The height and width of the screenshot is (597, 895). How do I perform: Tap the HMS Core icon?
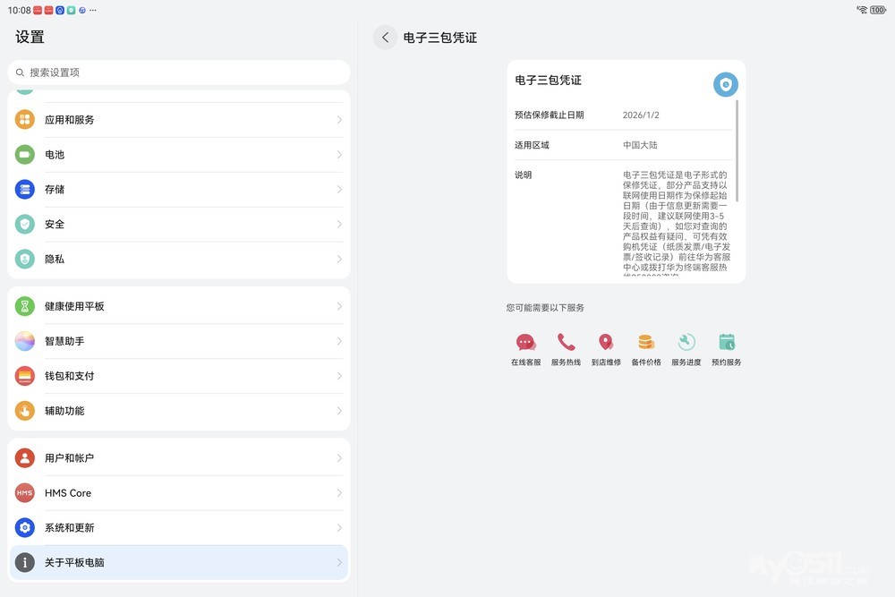[x=25, y=493]
